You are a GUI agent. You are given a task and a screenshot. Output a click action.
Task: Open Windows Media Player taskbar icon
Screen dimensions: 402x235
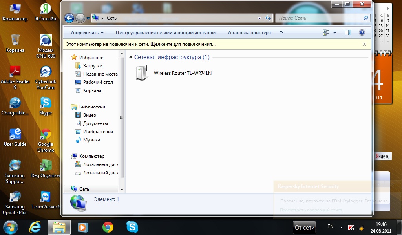coord(83,227)
